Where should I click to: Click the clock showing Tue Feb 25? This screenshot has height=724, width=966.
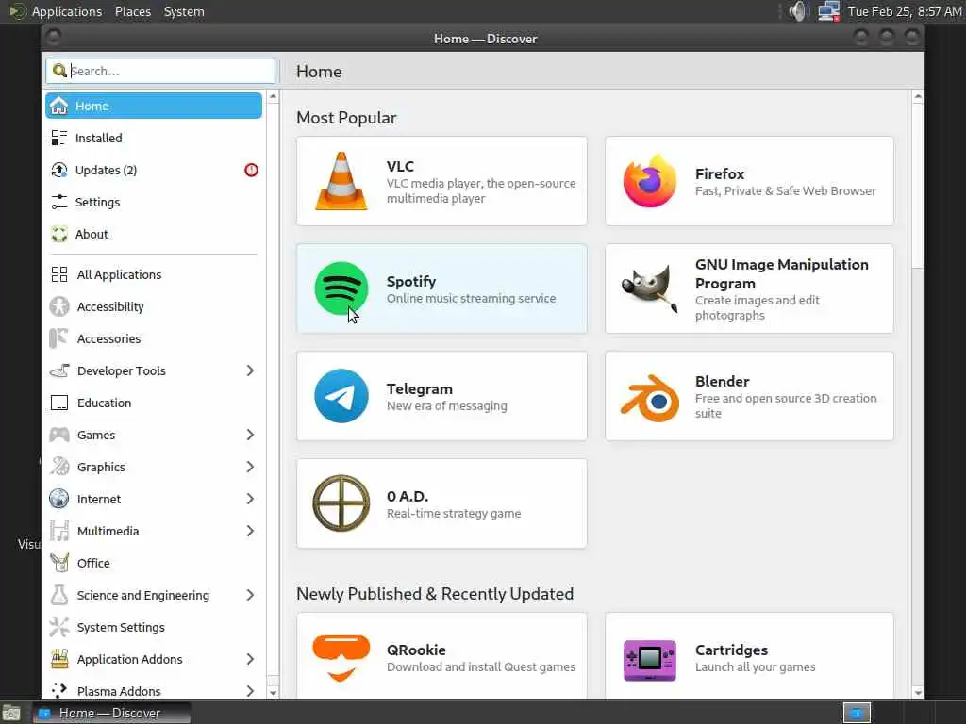905,11
